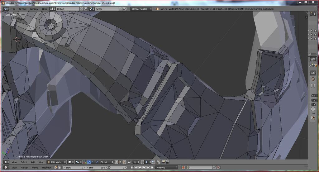Click the Default screen layout name field
The height and width of the screenshot is (172, 319).
coord(68,9)
